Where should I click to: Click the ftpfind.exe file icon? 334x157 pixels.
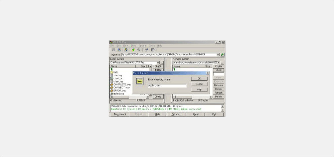click(x=112, y=94)
